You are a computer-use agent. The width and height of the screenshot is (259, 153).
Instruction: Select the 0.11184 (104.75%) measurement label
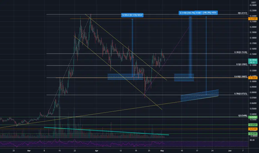(x=190, y=13)
